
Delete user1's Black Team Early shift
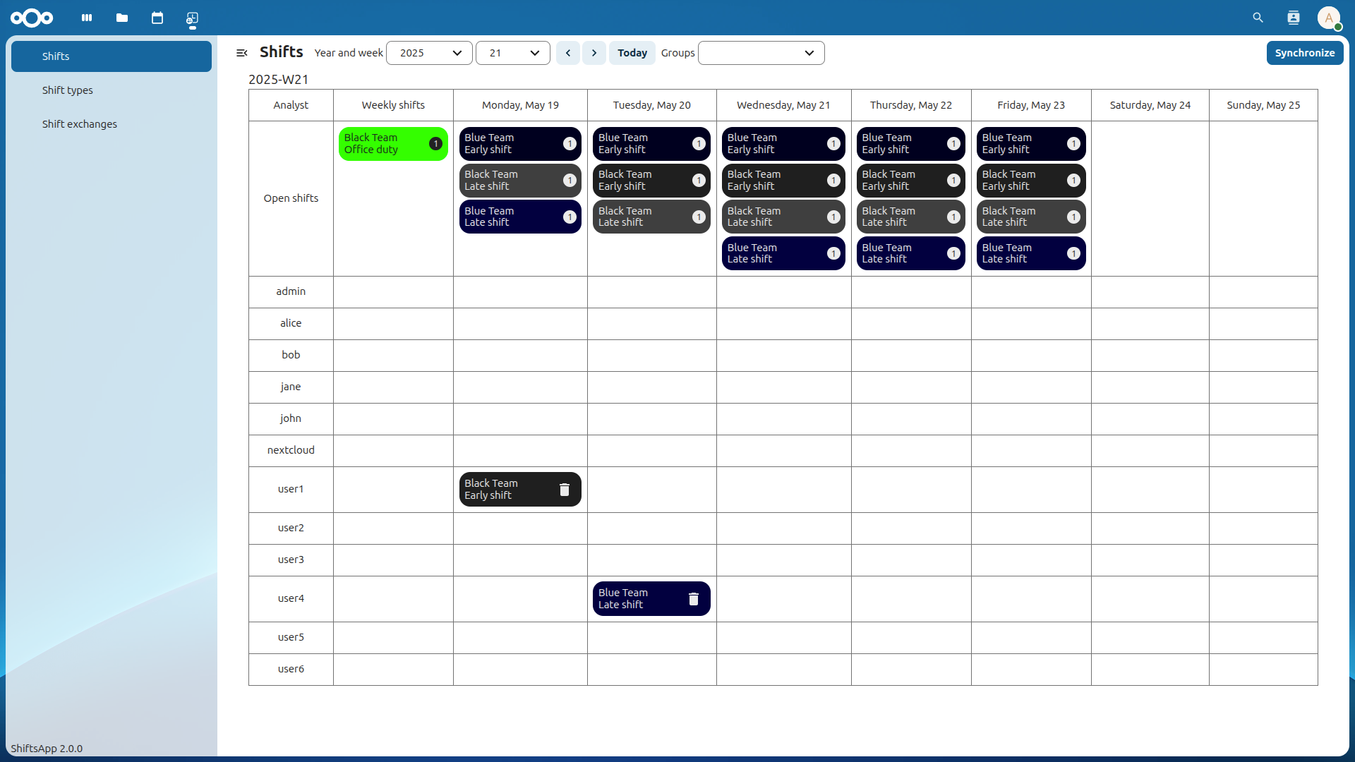[565, 490]
